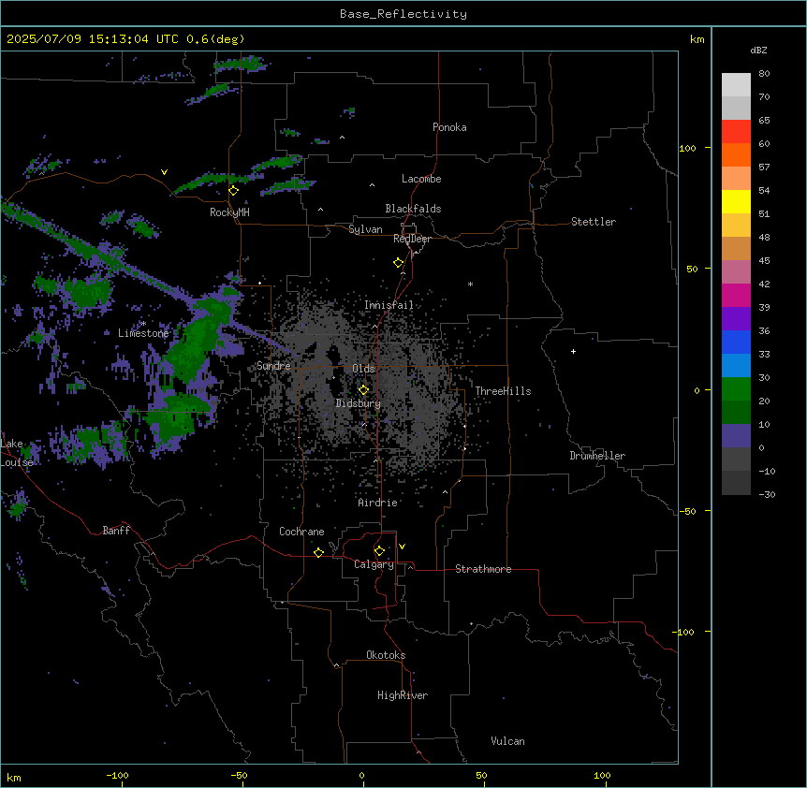Click the Lacombe city label
This screenshot has height=788, width=807.
coord(421,179)
